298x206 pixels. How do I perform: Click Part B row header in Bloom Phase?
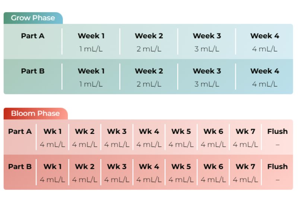[x=20, y=167]
